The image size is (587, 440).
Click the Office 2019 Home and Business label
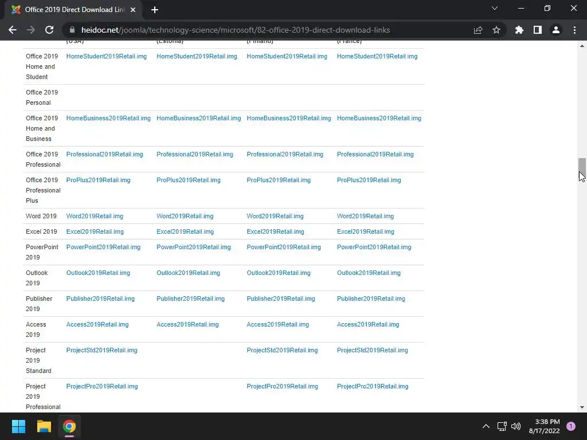[x=42, y=128]
